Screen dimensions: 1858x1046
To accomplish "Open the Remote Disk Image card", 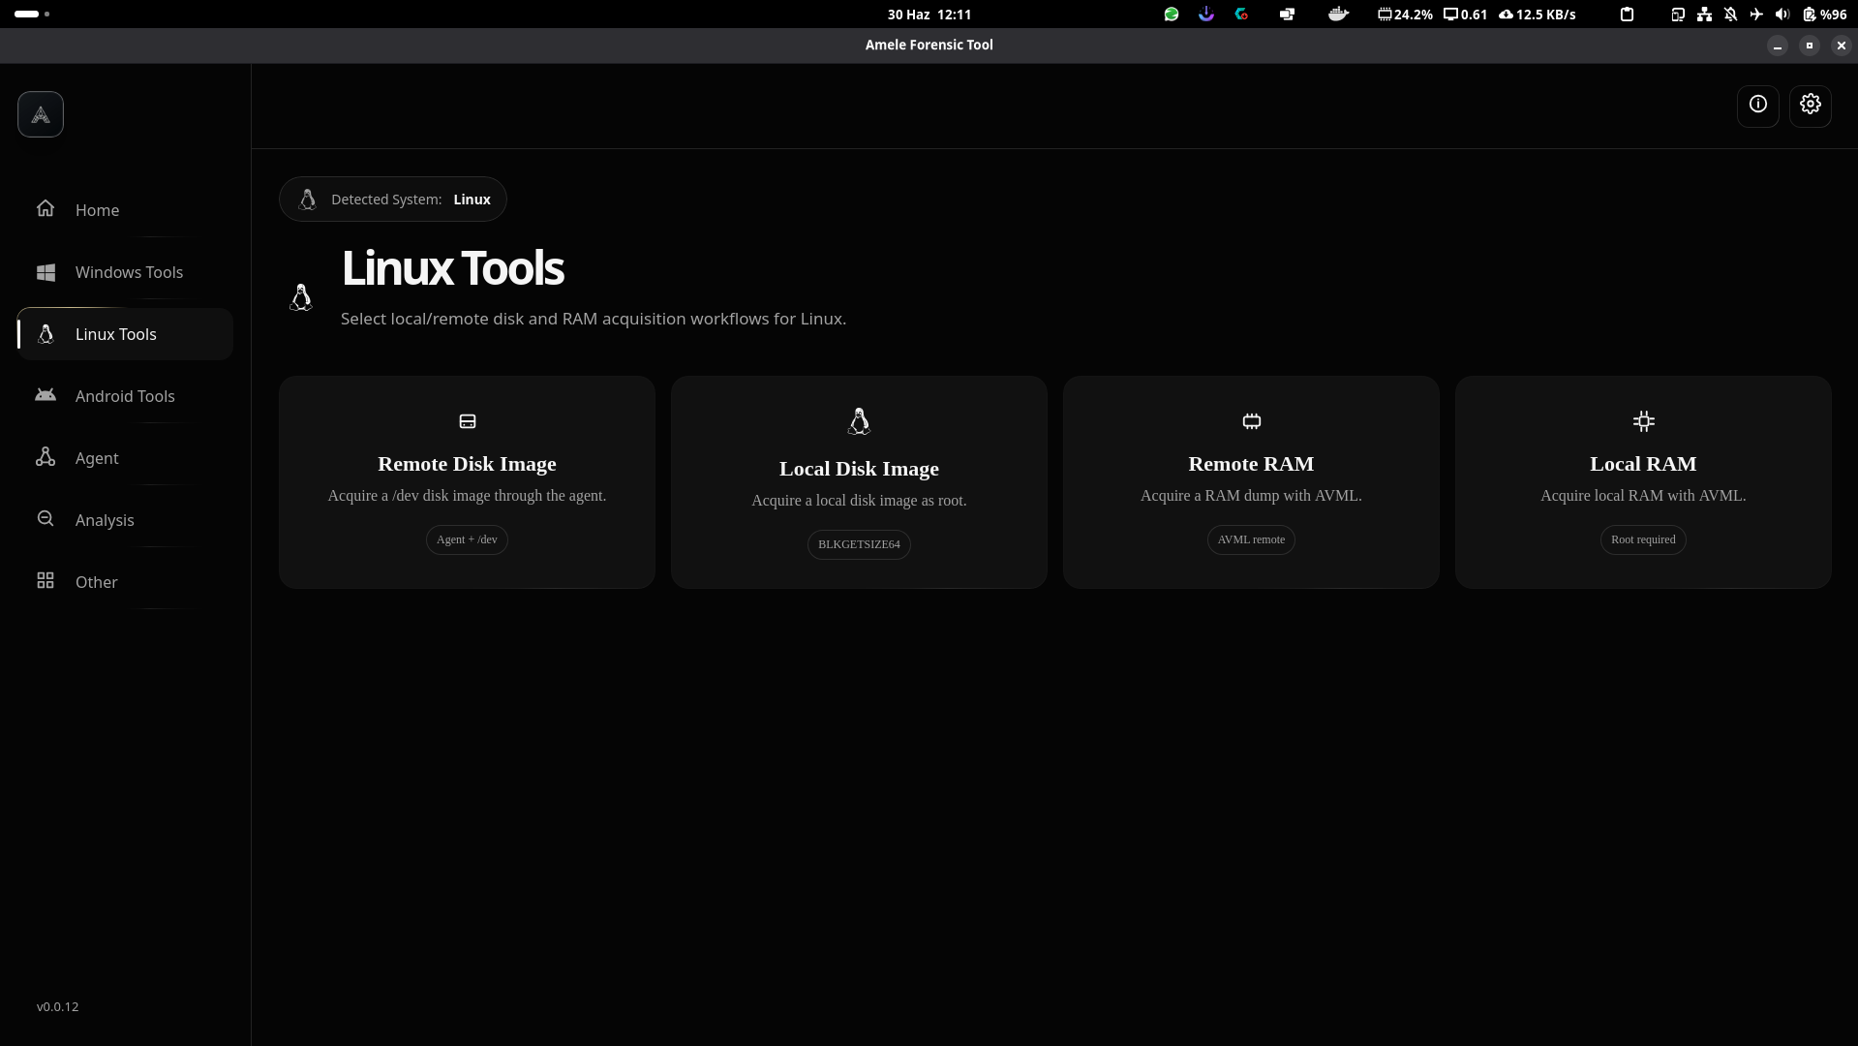I will click(467, 482).
